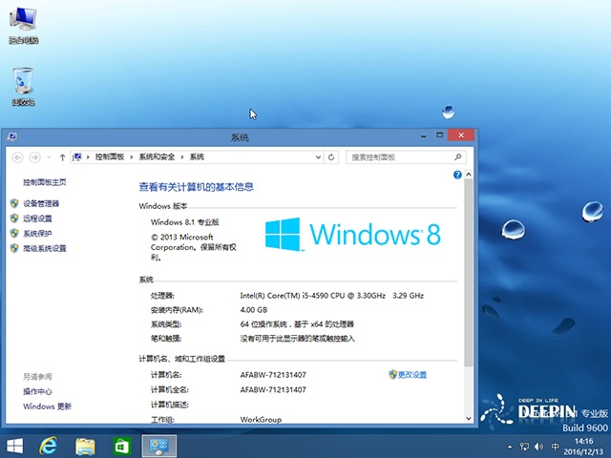The image size is (611, 458).
Task: Open Windows 更新 link
Action: [47, 406]
